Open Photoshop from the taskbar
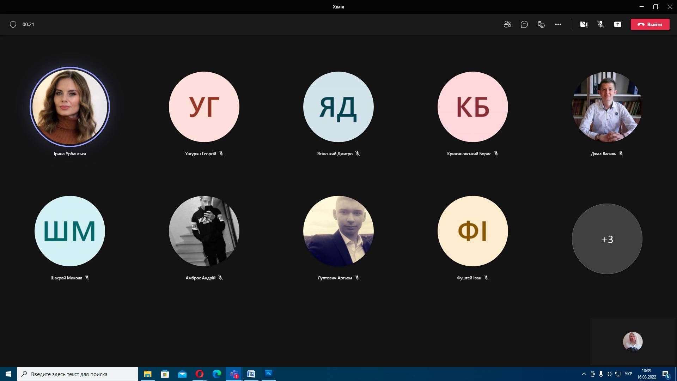Viewport: 677px width, 381px height. click(x=268, y=374)
